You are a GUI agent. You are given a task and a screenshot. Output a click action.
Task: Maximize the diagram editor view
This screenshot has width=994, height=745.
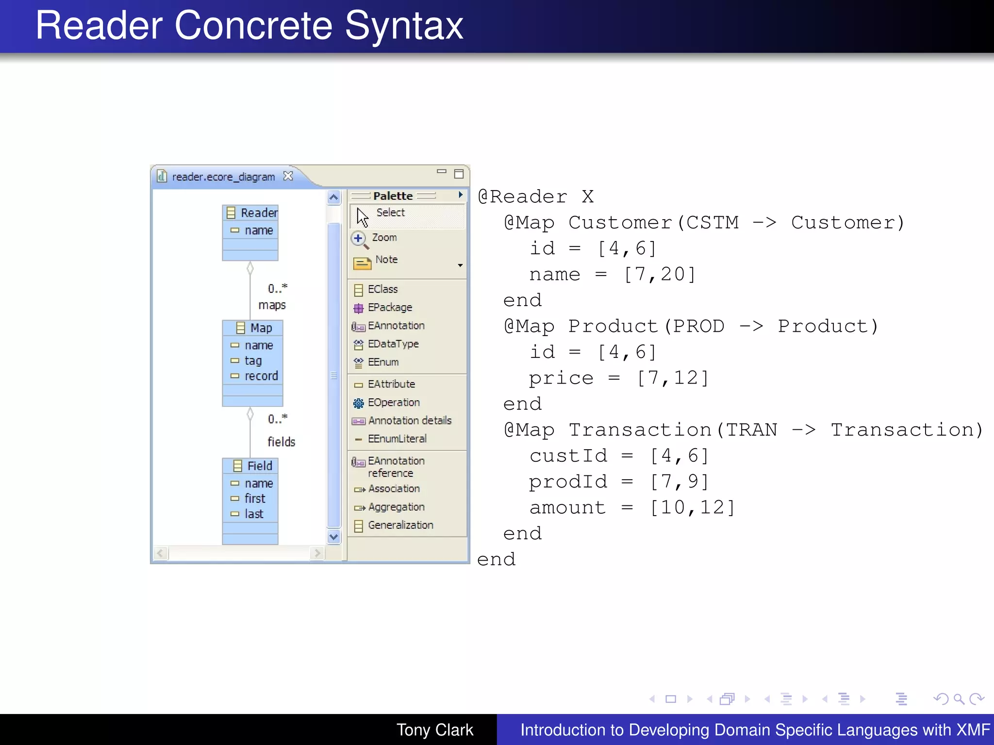[x=459, y=174]
